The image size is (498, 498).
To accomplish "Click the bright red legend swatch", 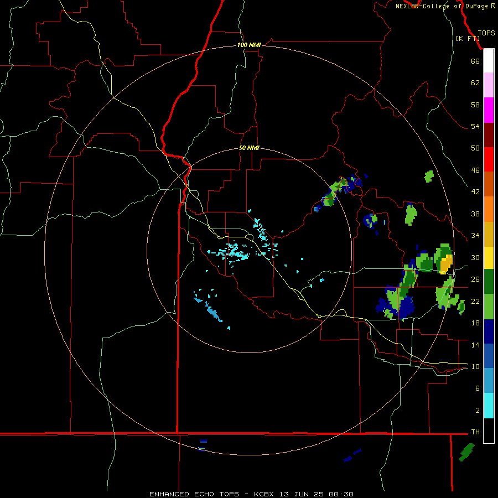I will point(489,159).
